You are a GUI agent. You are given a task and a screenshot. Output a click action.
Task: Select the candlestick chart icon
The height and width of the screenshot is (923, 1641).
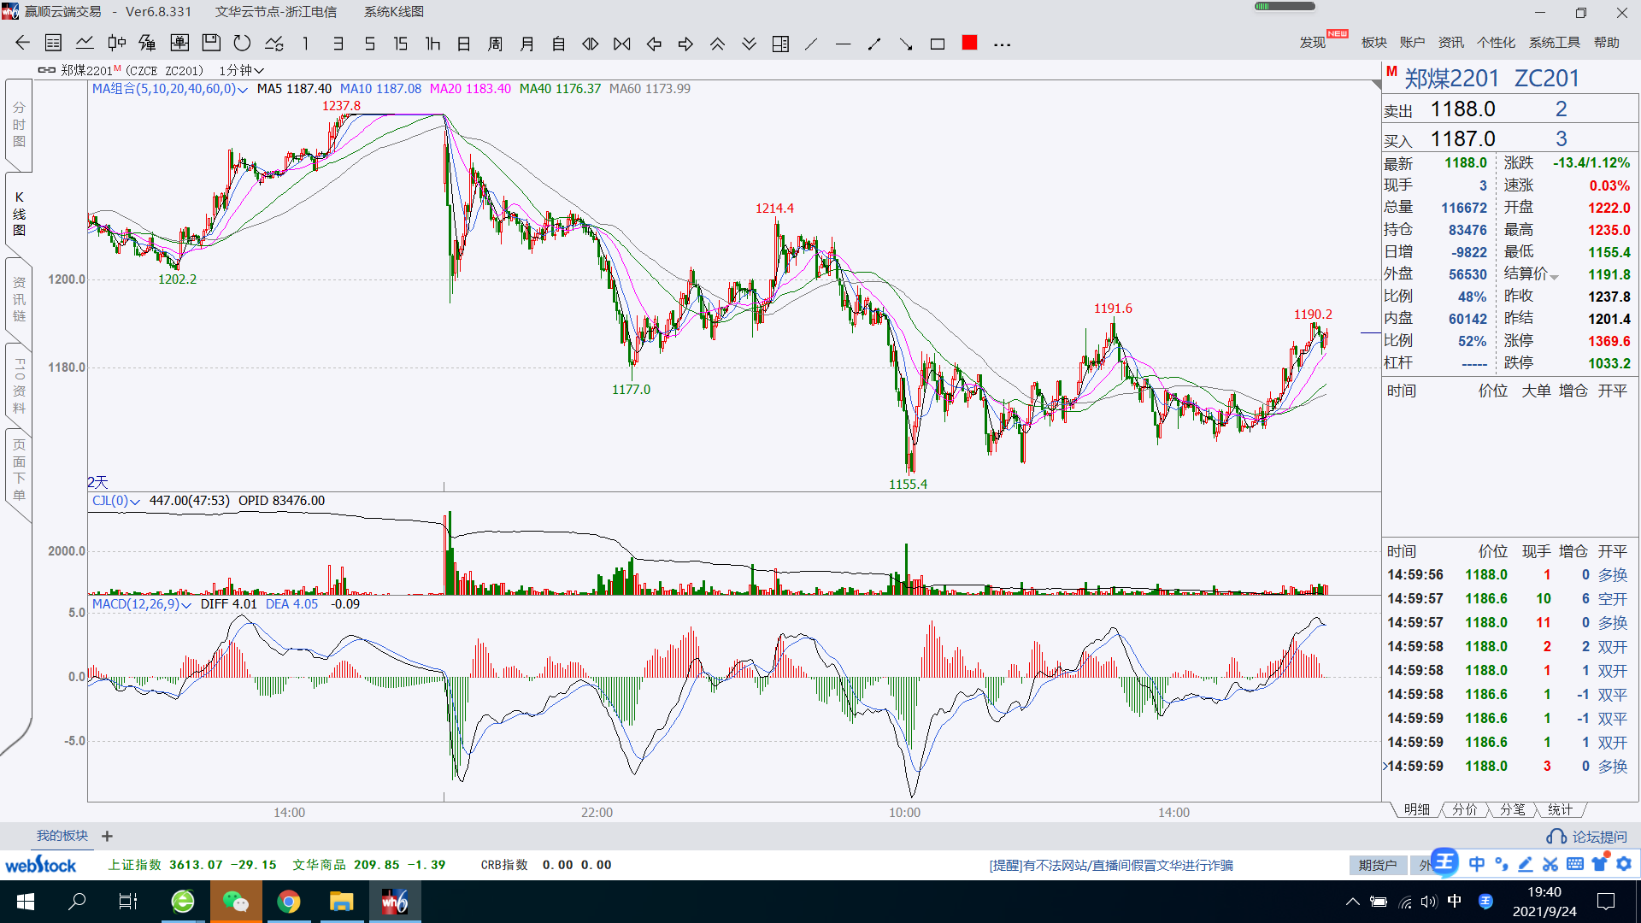[116, 44]
